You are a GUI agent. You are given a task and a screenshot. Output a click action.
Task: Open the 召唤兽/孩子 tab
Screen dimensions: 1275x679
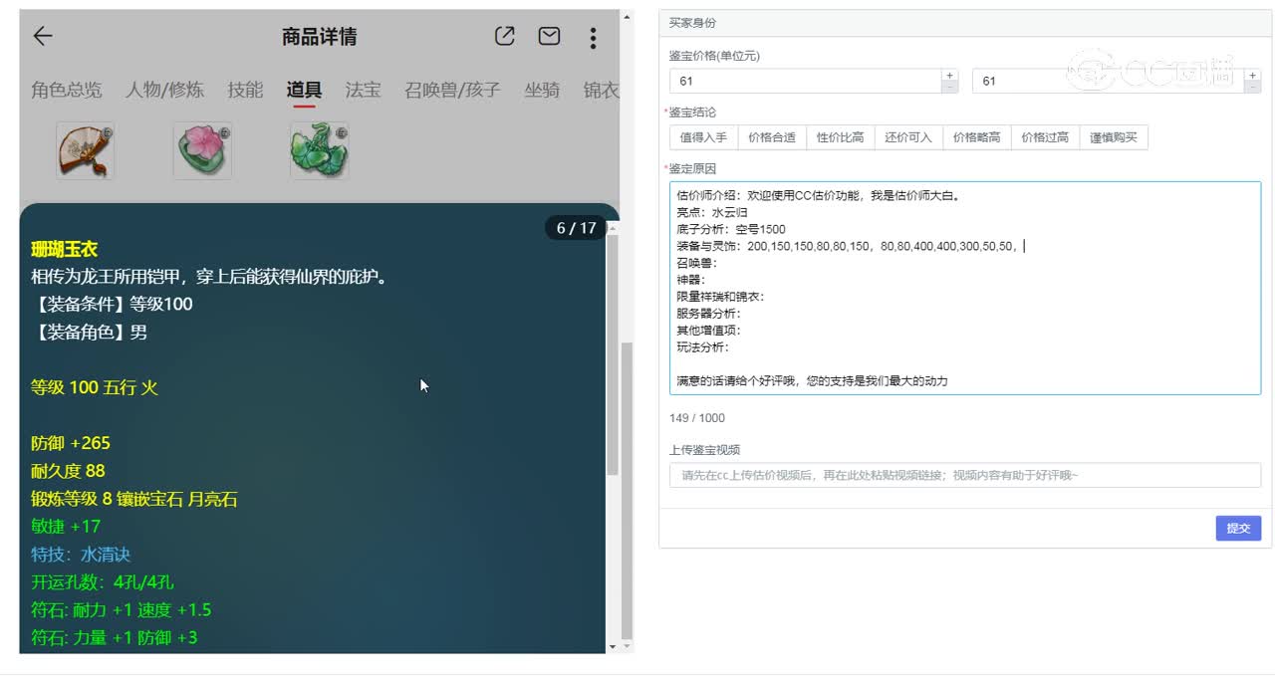tap(453, 90)
